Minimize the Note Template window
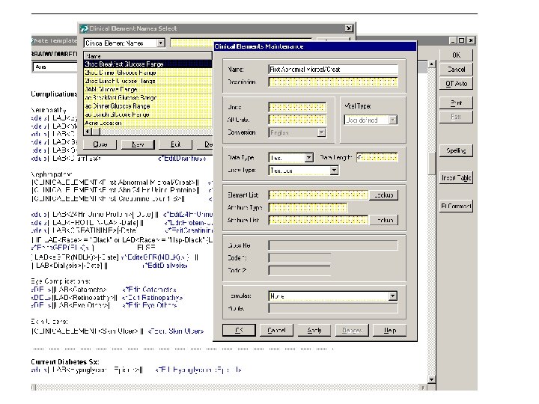The image size is (539, 404). (x=454, y=40)
